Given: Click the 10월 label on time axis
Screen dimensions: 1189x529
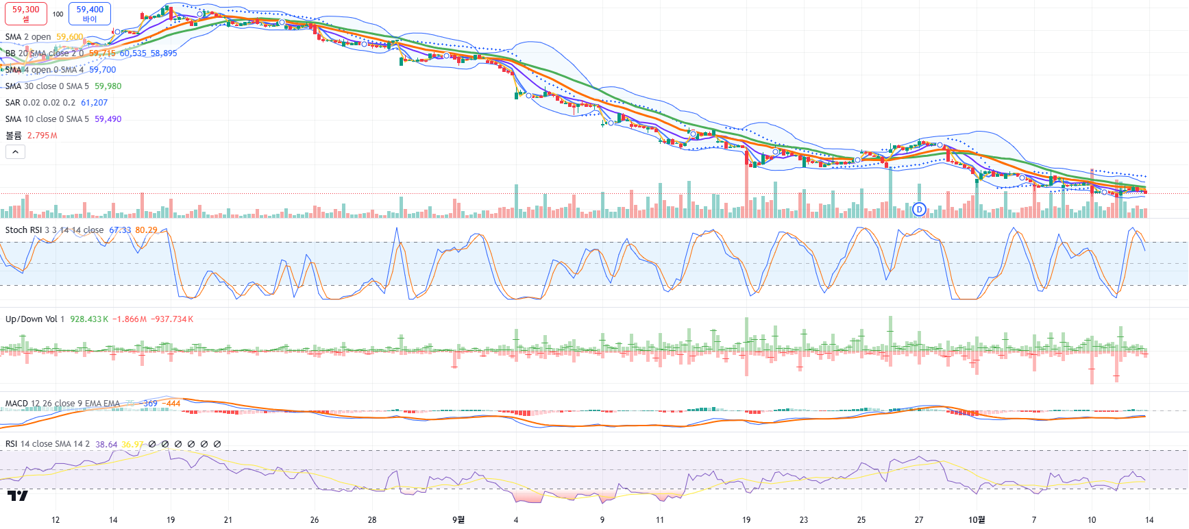Looking at the screenshot, I should (x=977, y=519).
